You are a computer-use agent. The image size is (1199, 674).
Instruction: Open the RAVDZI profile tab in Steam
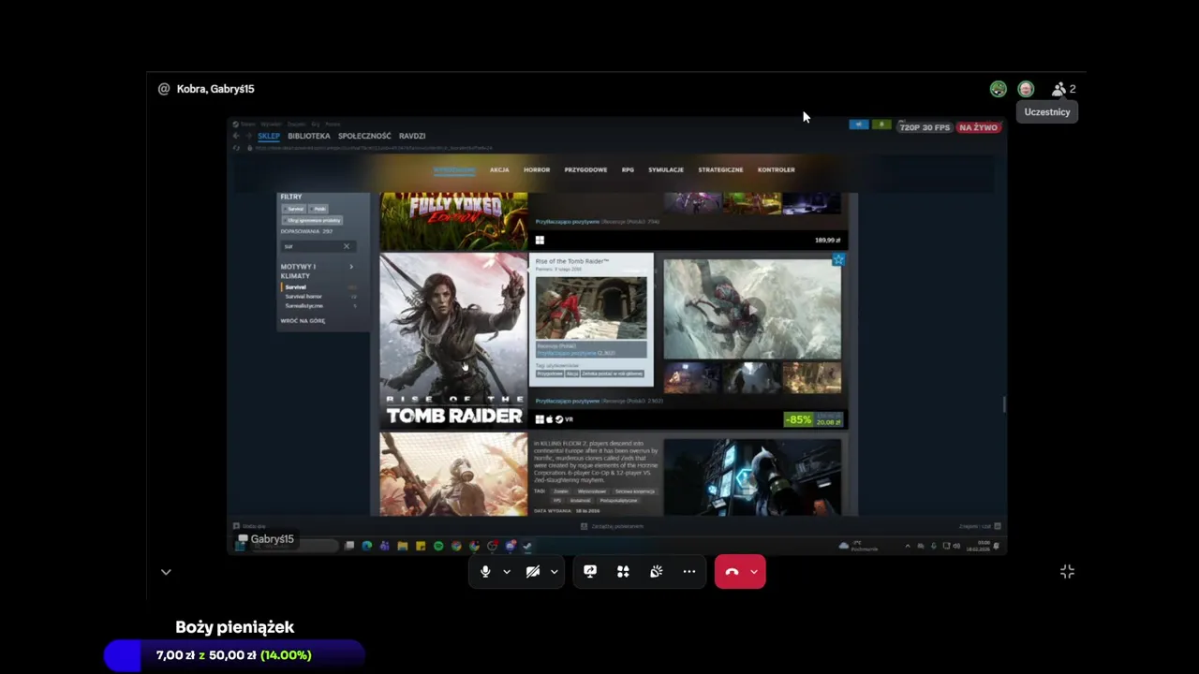(x=412, y=136)
